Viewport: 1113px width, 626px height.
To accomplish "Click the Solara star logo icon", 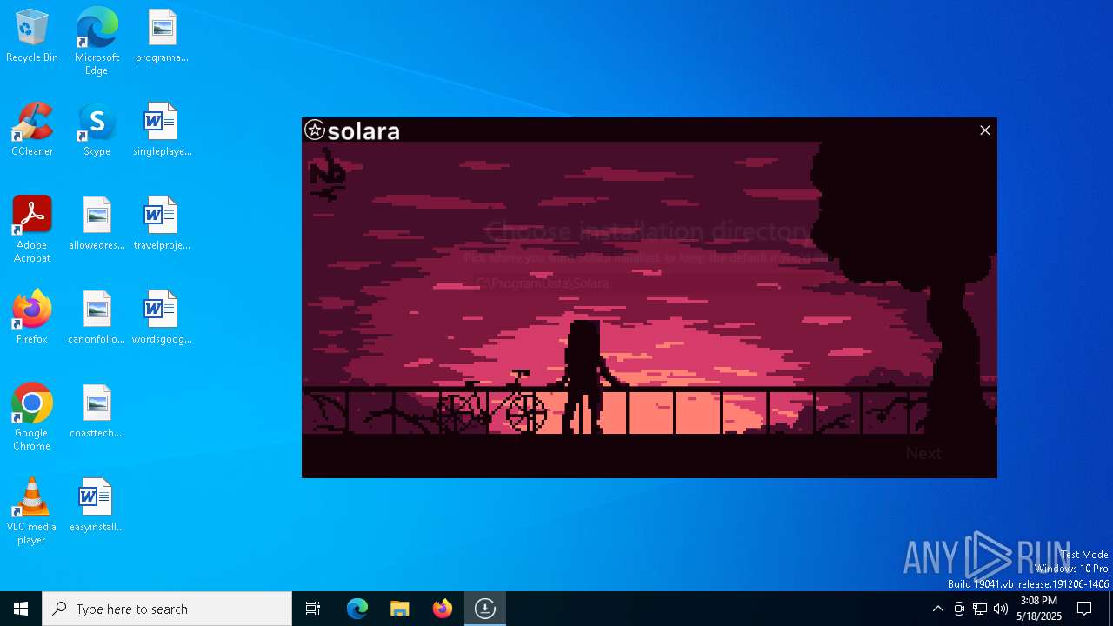I will coord(315,130).
